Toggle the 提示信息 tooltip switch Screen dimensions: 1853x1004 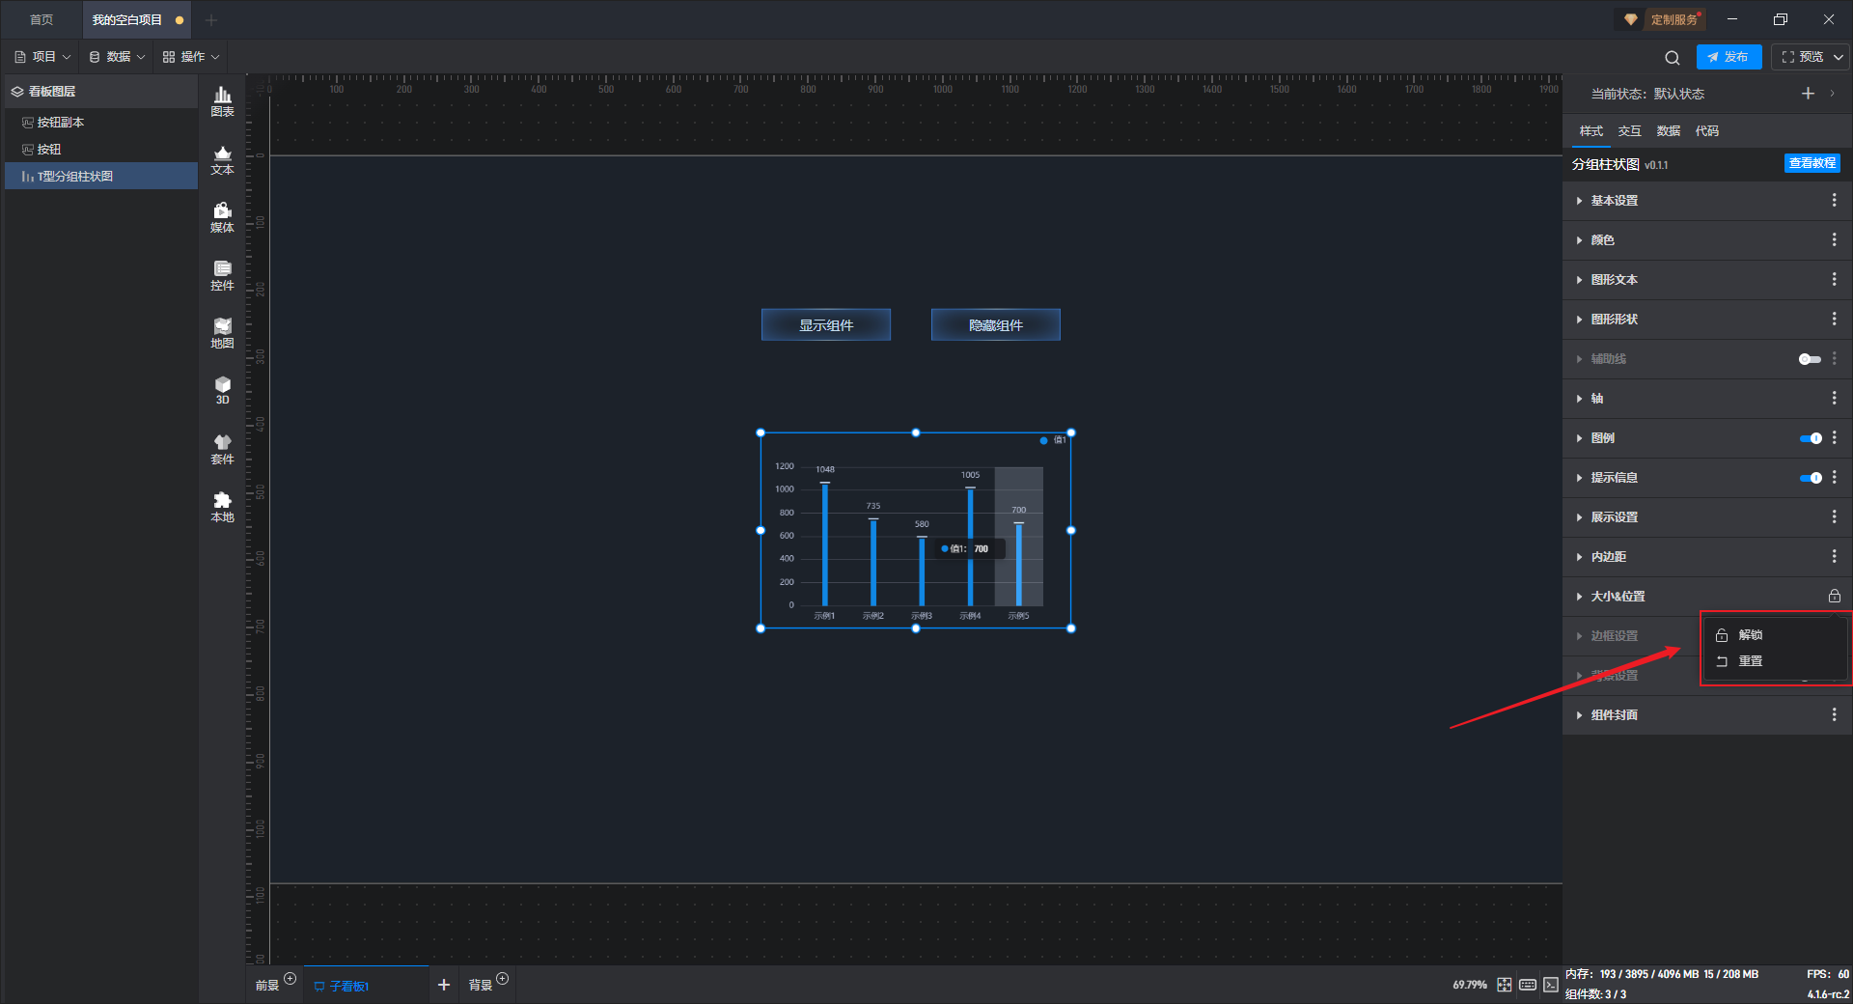(x=1810, y=478)
